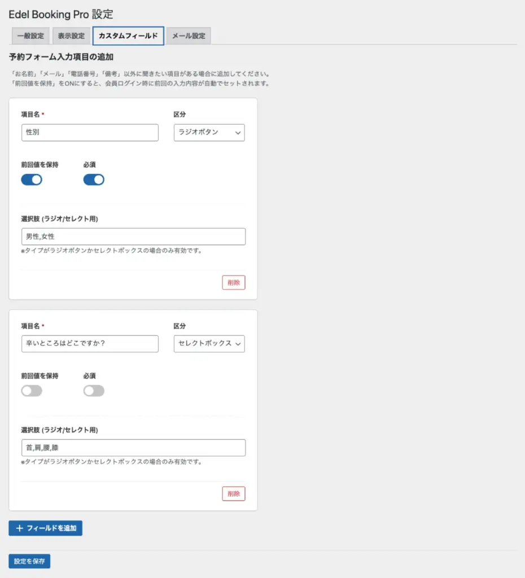Enable the 必須 toggle for the second field
This screenshot has width=525, height=578.
(94, 391)
